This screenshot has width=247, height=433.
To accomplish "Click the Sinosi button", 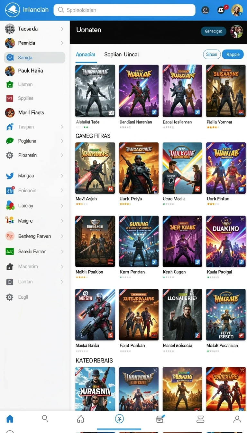I will click(212, 54).
